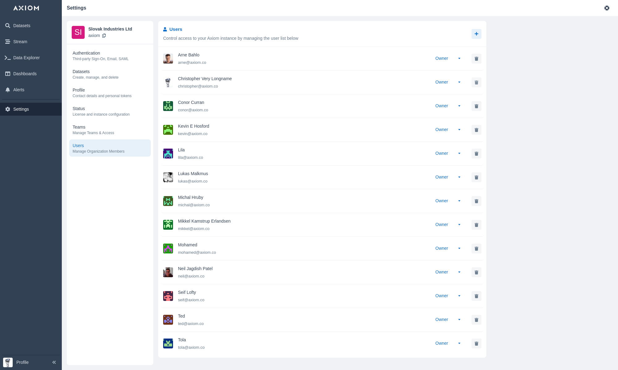
Task: Open the help lifebuoy icon
Action: 607,8
